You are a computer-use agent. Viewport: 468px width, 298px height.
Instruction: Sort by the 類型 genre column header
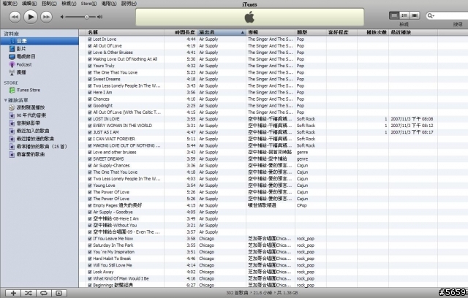tap(310, 32)
